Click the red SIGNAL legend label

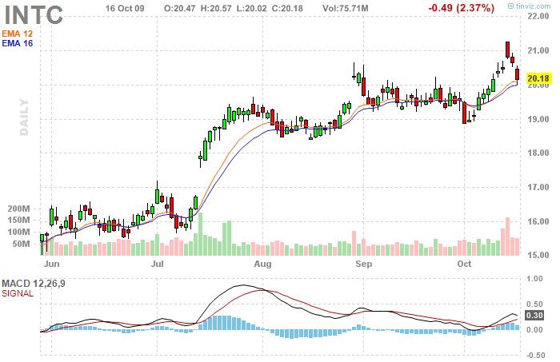click(18, 294)
